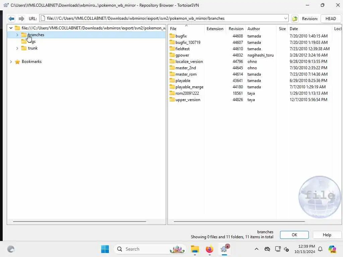
Task: Collapse the repository root tree node
Action: click(11, 28)
